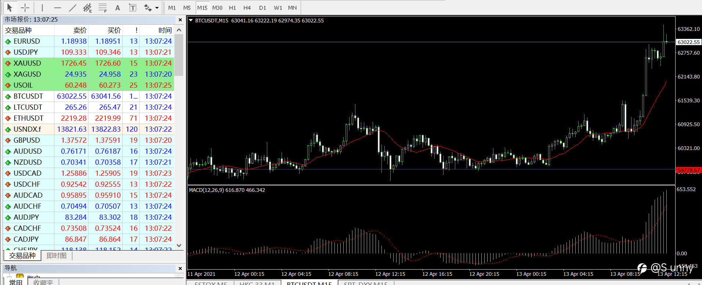This screenshot has height=285, width=702.
Task: Switch chart to MN timeframe
Action: [292, 8]
